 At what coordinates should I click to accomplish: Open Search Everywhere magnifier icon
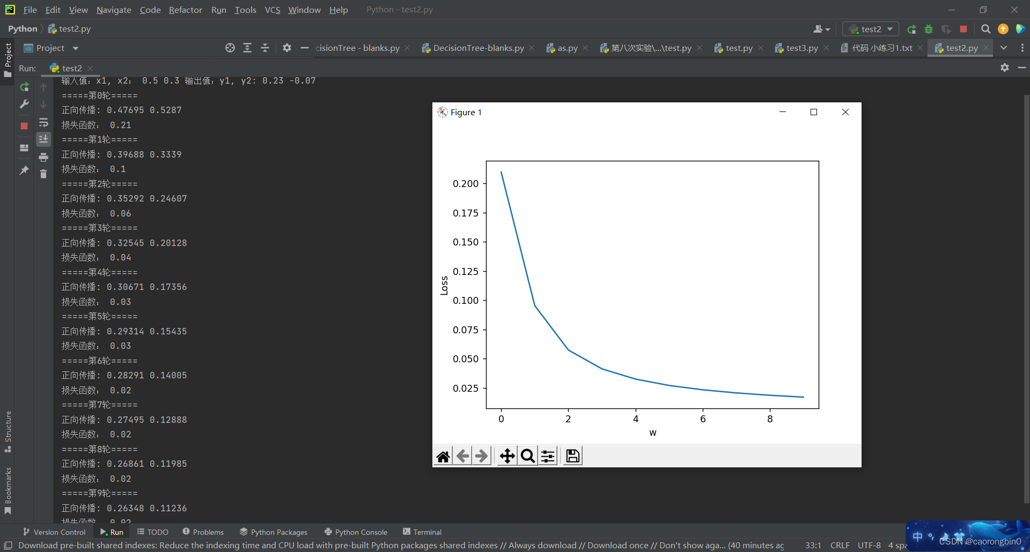[x=985, y=29]
